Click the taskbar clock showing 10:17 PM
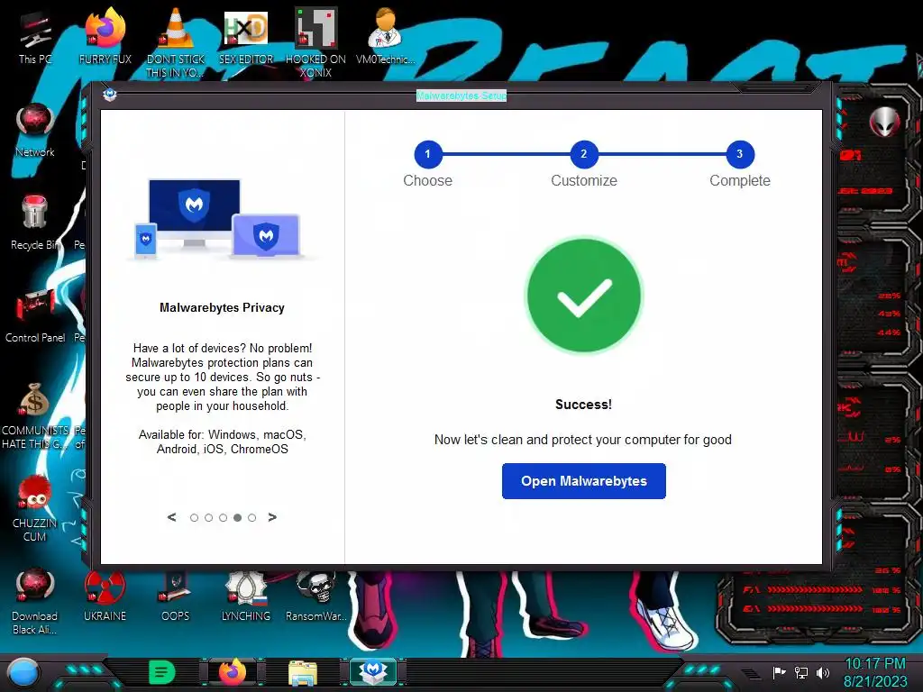This screenshot has height=692, width=923. [875, 672]
